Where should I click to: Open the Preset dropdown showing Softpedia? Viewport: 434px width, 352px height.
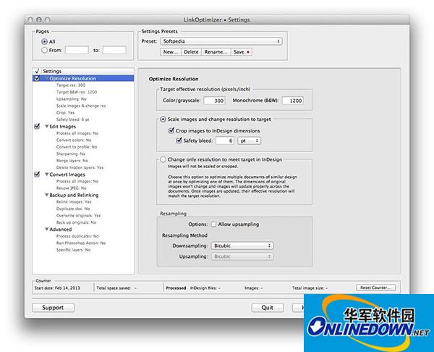221,41
